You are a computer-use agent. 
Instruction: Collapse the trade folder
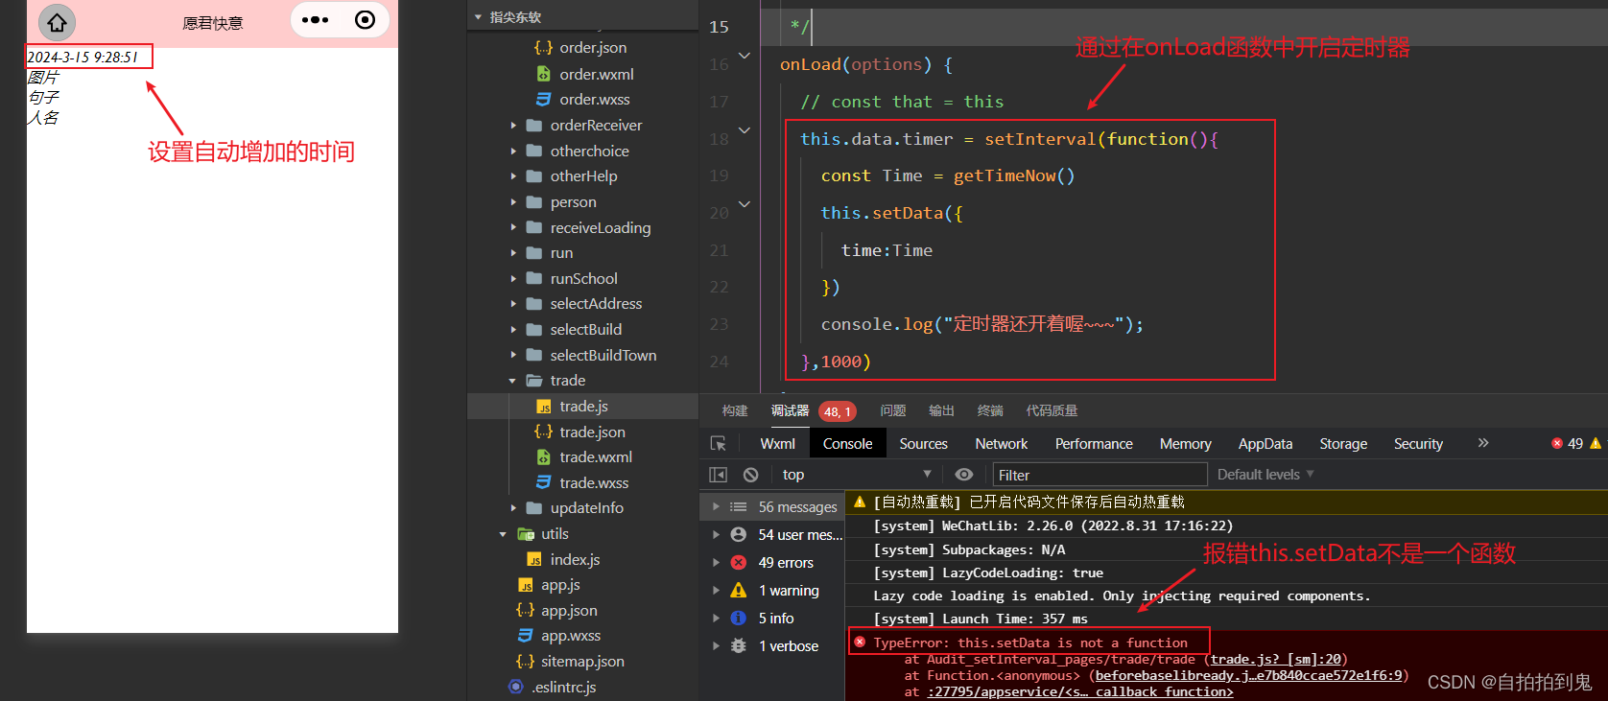(x=512, y=381)
